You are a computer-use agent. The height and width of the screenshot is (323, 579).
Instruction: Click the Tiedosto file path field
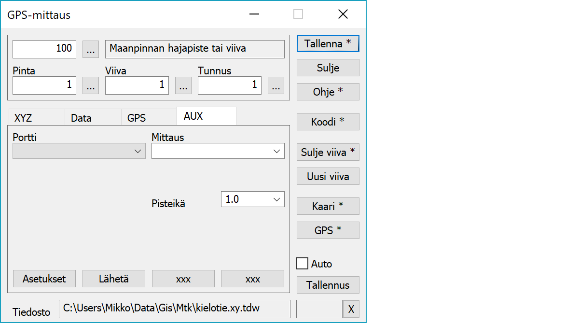pos(174,309)
